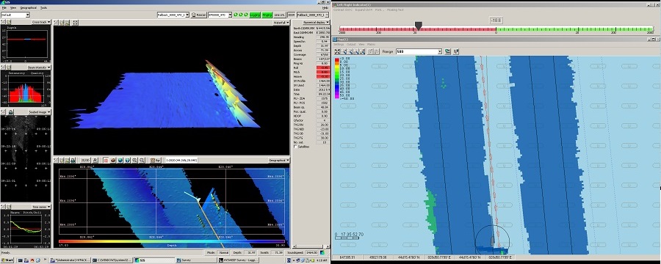
Task: Click the By button in geographical toolbar
Action: pos(155,161)
